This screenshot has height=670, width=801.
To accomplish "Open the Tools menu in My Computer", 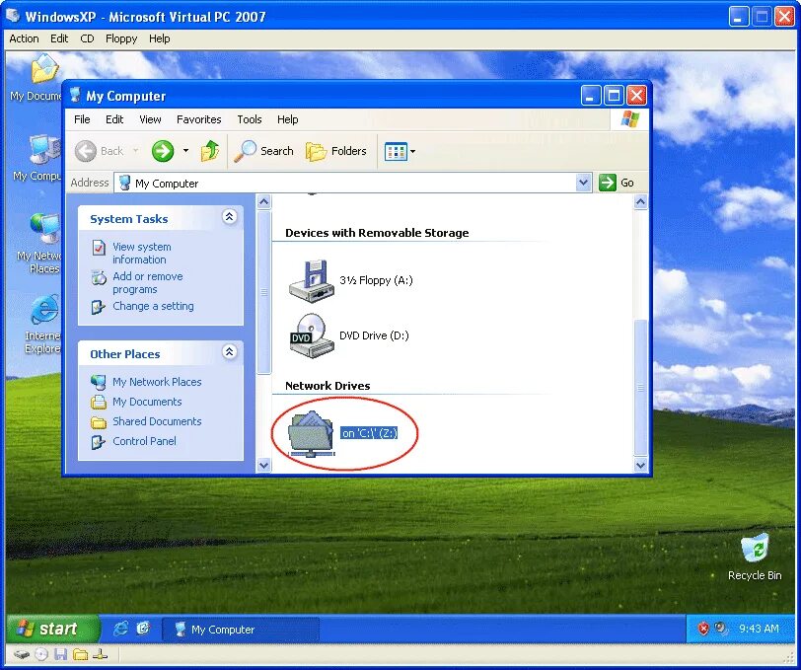I will point(250,119).
